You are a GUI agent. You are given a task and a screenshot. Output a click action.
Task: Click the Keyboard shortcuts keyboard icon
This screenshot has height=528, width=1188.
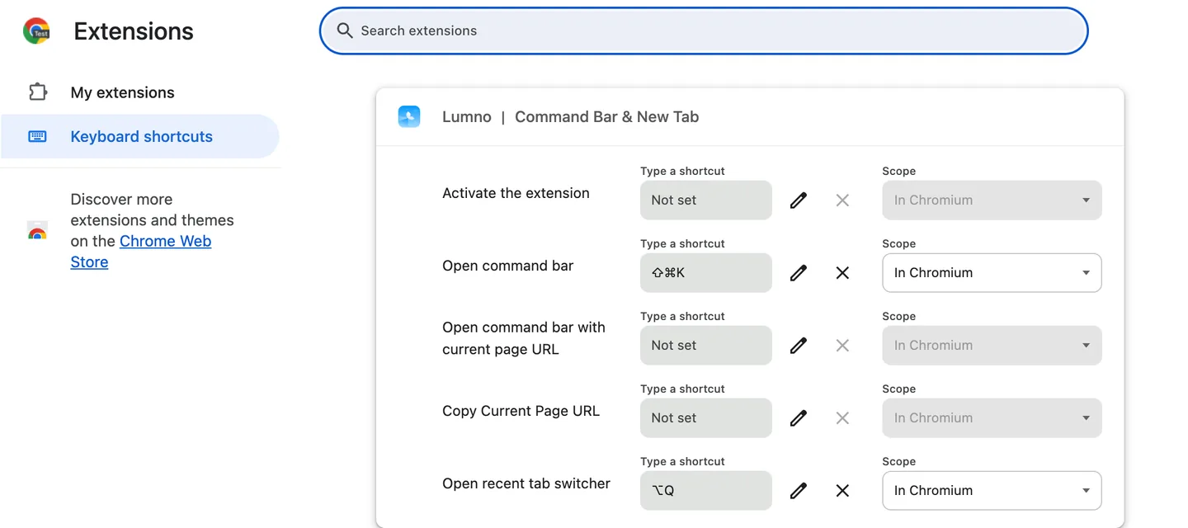tap(37, 136)
